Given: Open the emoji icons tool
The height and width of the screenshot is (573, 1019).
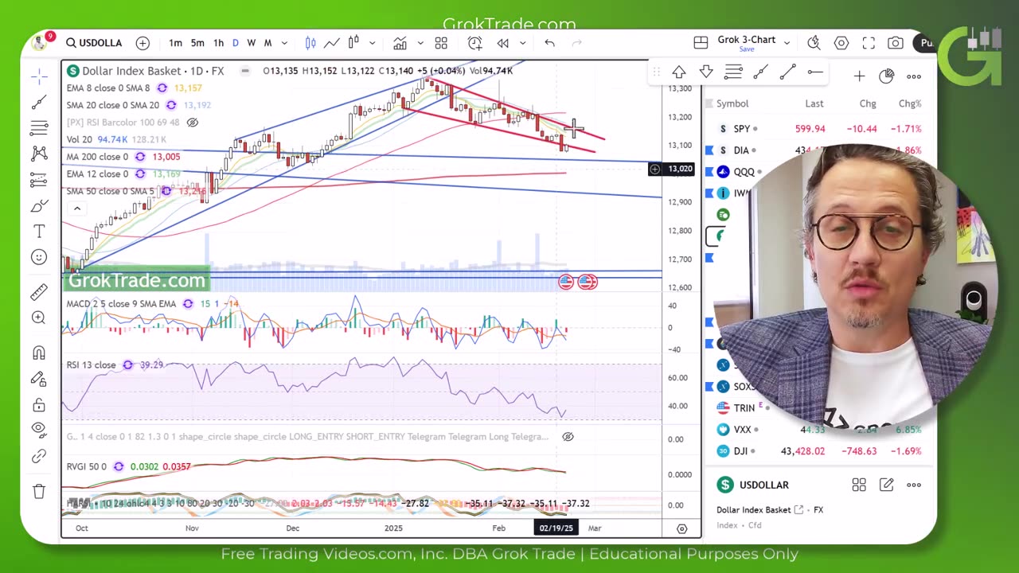Looking at the screenshot, I should [x=38, y=257].
